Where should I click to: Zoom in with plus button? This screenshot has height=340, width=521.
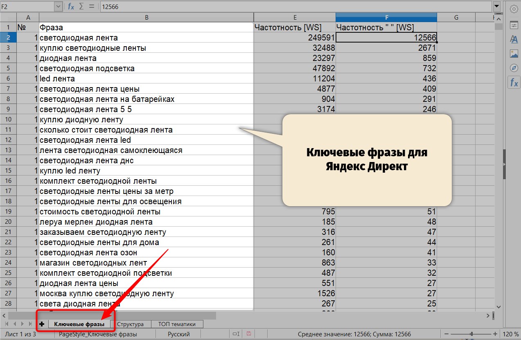(495, 334)
